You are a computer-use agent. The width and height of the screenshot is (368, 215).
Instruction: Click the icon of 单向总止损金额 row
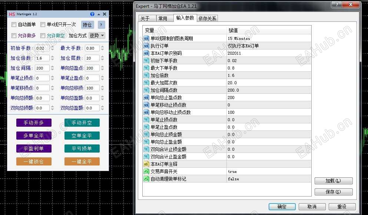coord(146,134)
